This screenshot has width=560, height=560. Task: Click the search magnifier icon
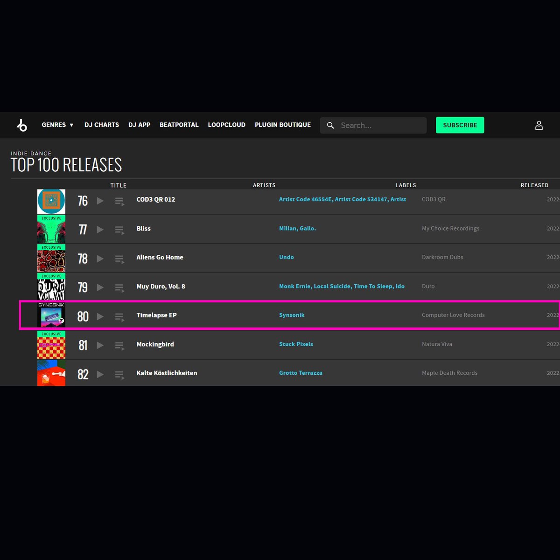point(330,125)
